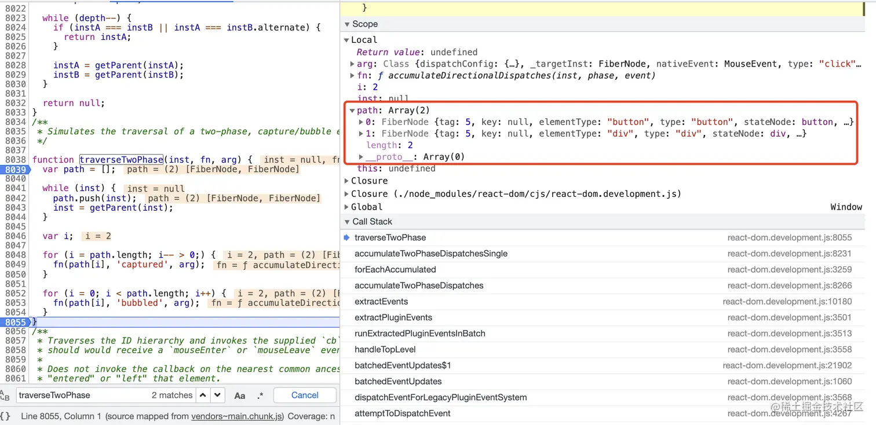Expand the Closure react-dom.development.js scope
This screenshot has height=425, width=876.
click(346, 194)
